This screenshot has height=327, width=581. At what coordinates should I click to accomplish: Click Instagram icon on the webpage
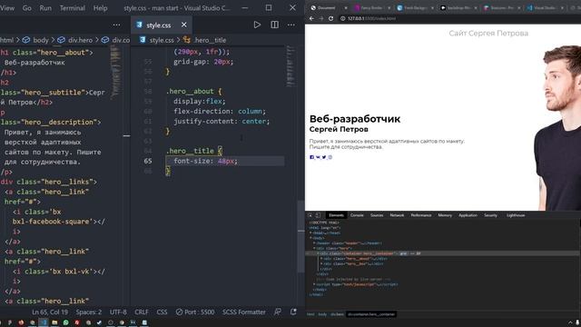330,157
